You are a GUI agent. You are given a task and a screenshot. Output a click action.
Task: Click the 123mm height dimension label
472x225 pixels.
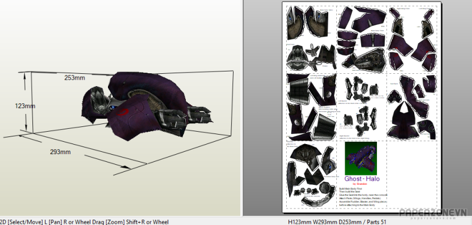(x=25, y=106)
